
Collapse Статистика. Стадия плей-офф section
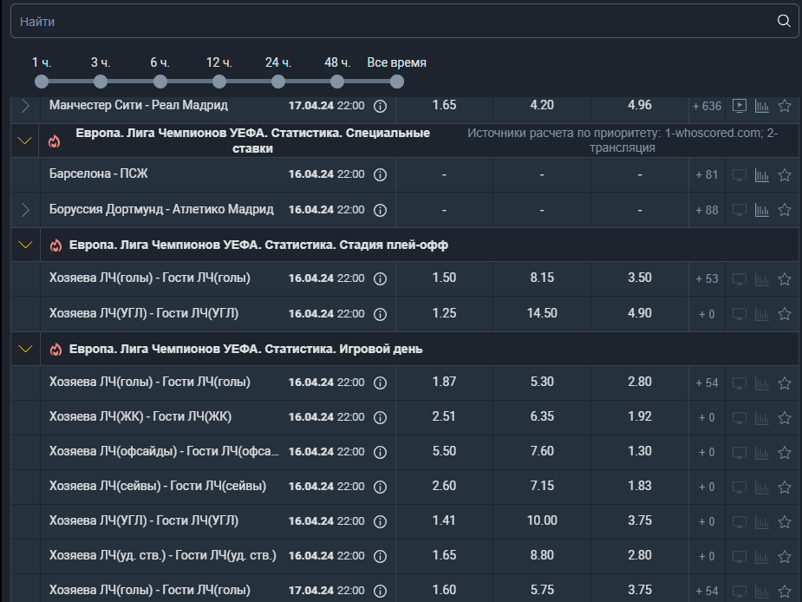[24, 245]
